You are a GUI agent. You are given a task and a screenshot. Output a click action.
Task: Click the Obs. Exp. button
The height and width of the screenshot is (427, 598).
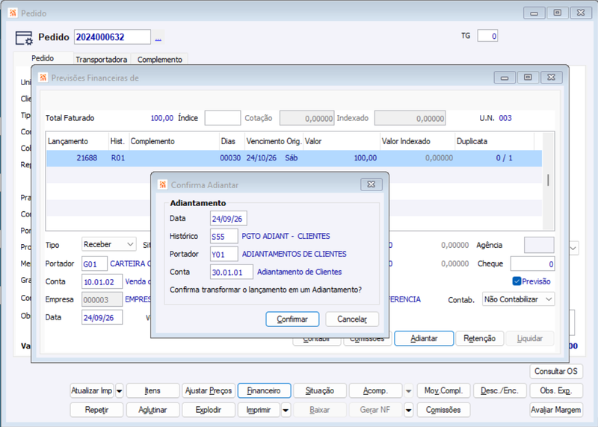tap(555, 391)
